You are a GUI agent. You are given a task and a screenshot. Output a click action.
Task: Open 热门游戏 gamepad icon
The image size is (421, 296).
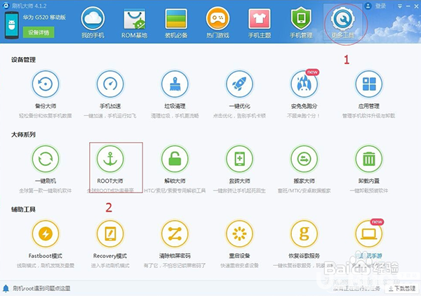click(218, 18)
